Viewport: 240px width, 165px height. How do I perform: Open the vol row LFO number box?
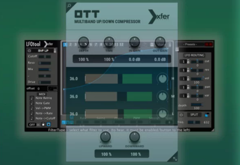point(183,79)
